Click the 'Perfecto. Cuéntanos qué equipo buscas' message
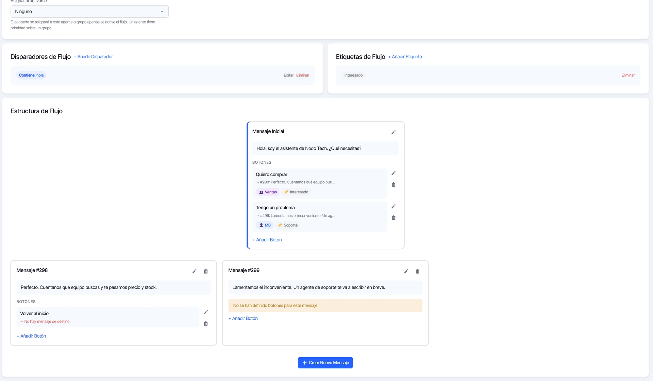Screen dimensions: 653x381 (x=89, y=287)
